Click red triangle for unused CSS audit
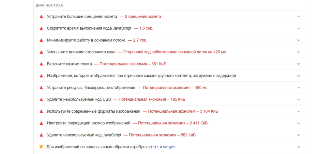The width and height of the screenshot is (334, 154). pyautogui.click(x=41, y=100)
